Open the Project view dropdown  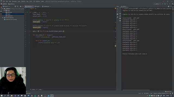point(6,6)
